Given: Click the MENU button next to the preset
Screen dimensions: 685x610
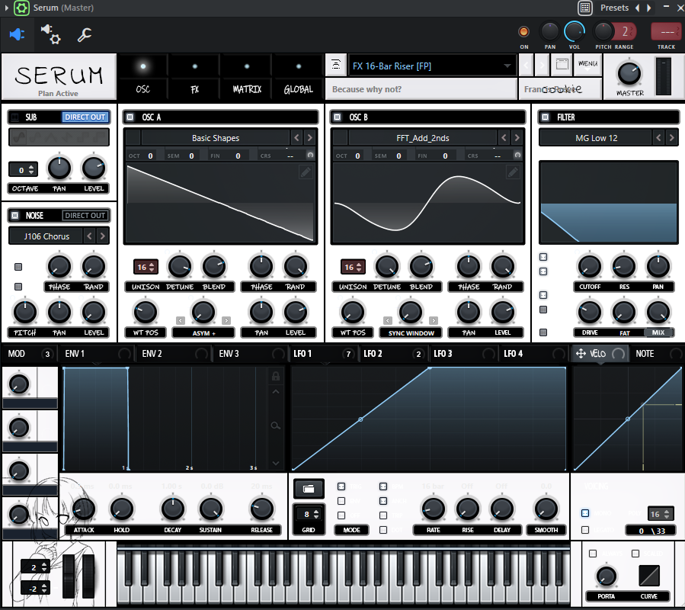Looking at the screenshot, I should (587, 65).
